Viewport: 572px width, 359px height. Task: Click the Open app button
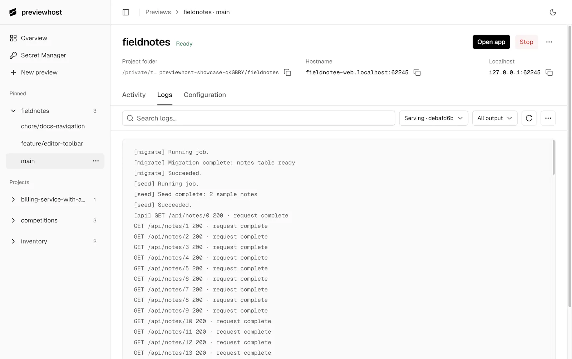pos(491,42)
